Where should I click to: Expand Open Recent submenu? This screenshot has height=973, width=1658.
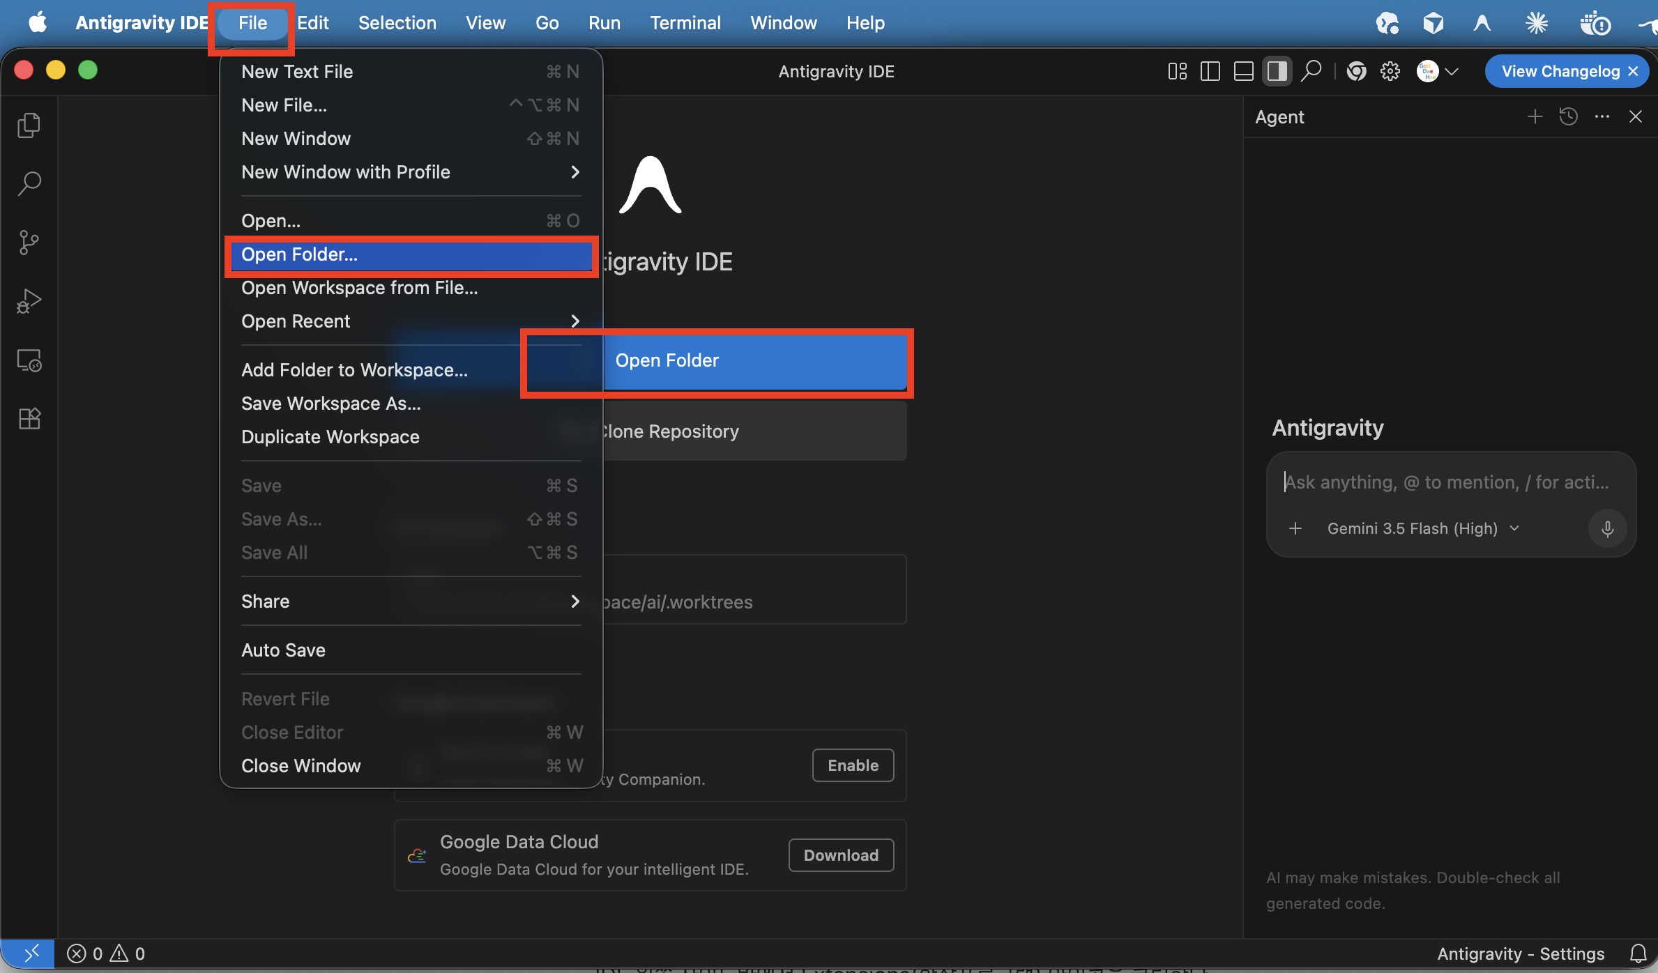[411, 321]
